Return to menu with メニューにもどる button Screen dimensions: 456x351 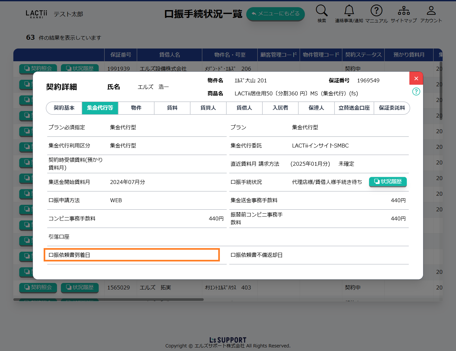pyautogui.click(x=275, y=14)
